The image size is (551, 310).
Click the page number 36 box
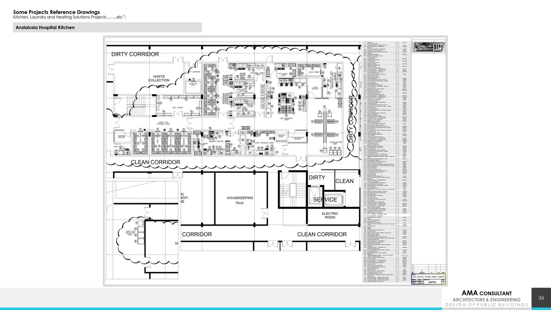coord(541,298)
